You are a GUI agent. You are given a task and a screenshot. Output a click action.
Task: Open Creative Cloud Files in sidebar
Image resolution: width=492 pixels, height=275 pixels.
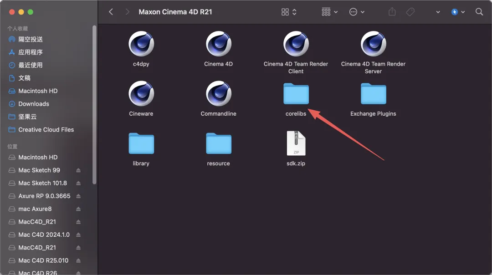tap(47, 129)
